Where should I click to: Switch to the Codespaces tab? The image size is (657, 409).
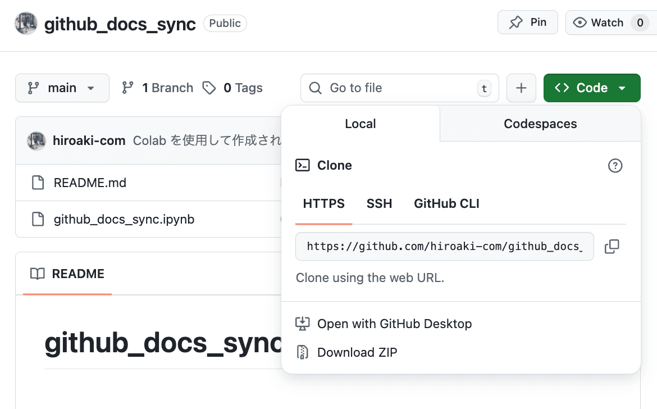(x=540, y=124)
